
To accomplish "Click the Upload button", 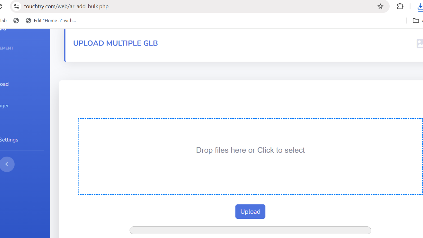I will click(250, 212).
